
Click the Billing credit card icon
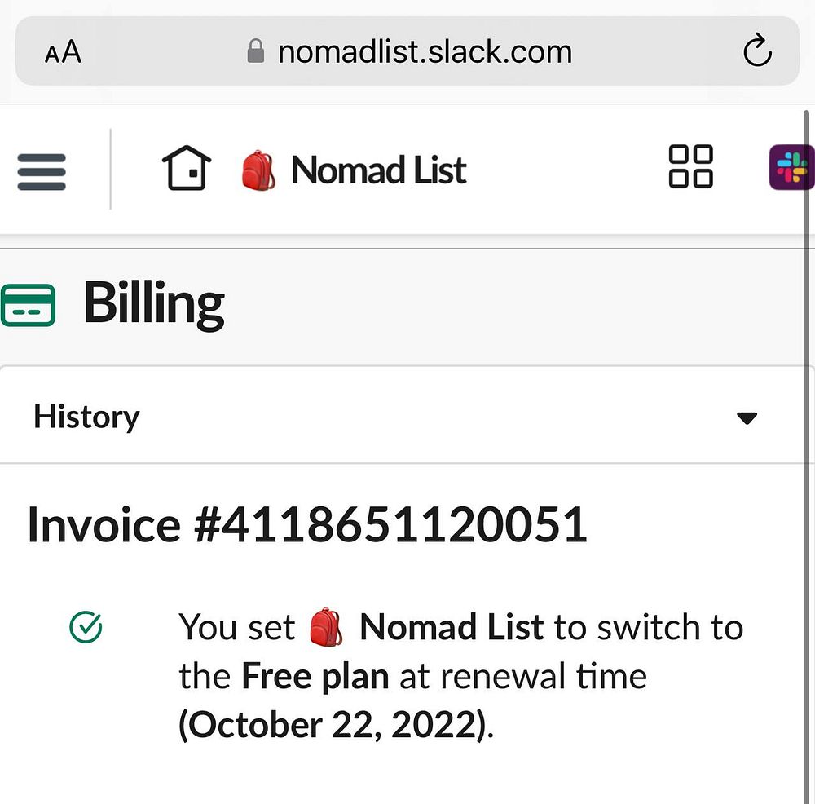(x=29, y=305)
